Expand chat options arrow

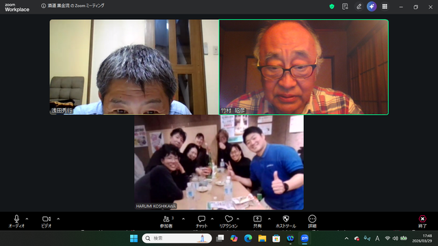(x=212, y=219)
